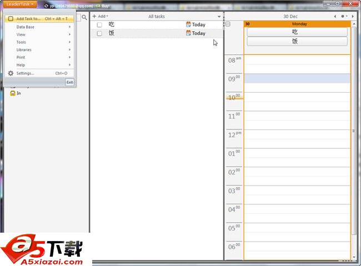Select 吃 all-day event in calendar

297,32
